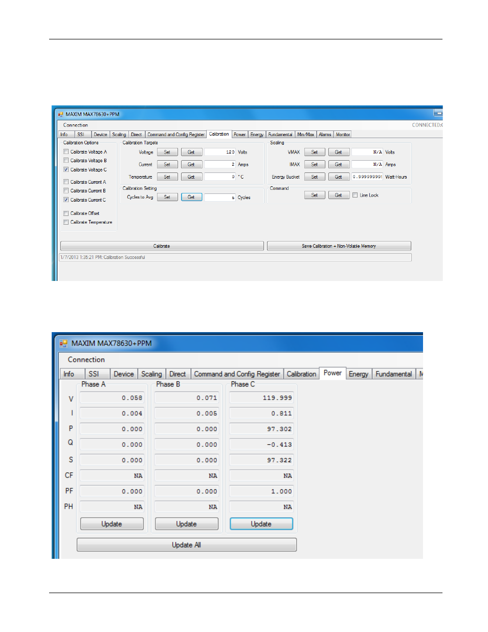Click the MAXIM app icon in upper window title

click(x=60, y=114)
